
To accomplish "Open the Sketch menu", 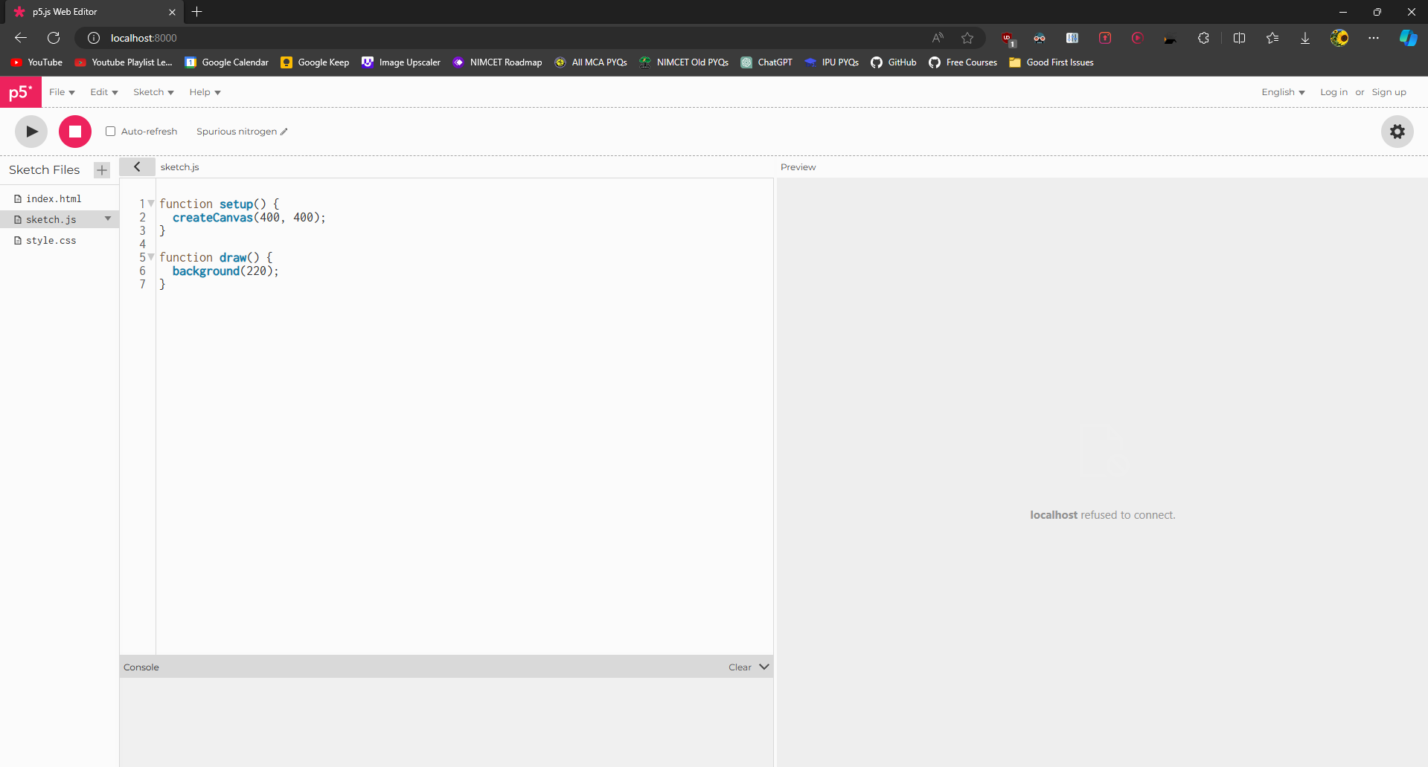I will point(153,91).
